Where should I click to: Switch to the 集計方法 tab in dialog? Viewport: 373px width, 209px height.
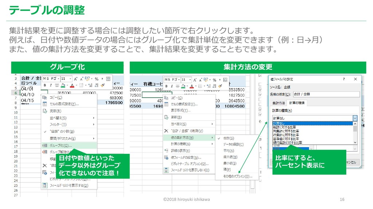279,103
